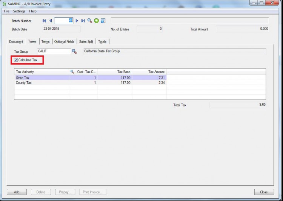283x201 pixels.
Task: Go to the previous batch
Action: pos(51,21)
